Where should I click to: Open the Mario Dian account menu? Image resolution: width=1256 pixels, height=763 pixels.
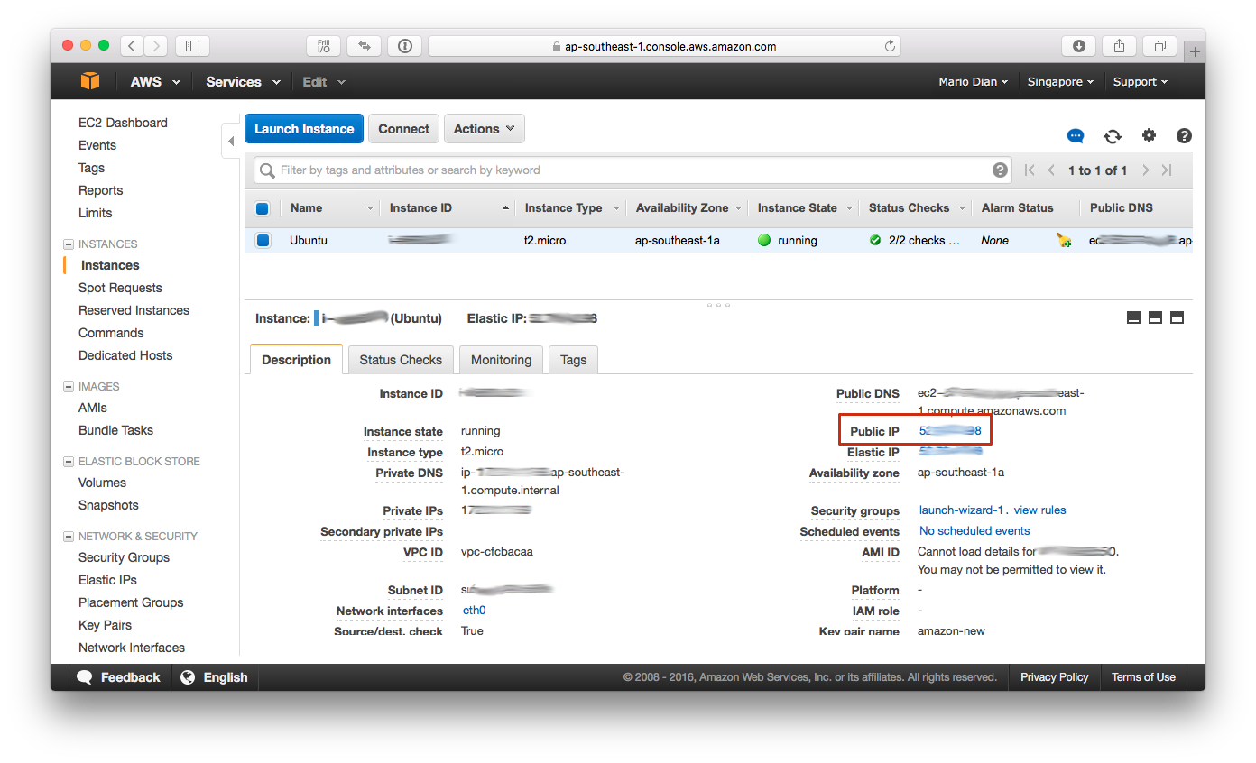[x=974, y=81]
